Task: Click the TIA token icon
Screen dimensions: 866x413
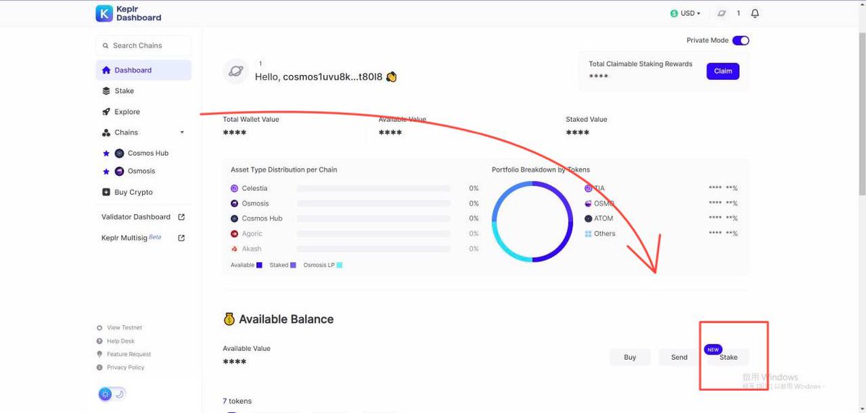Action: (x=588, y=188)
